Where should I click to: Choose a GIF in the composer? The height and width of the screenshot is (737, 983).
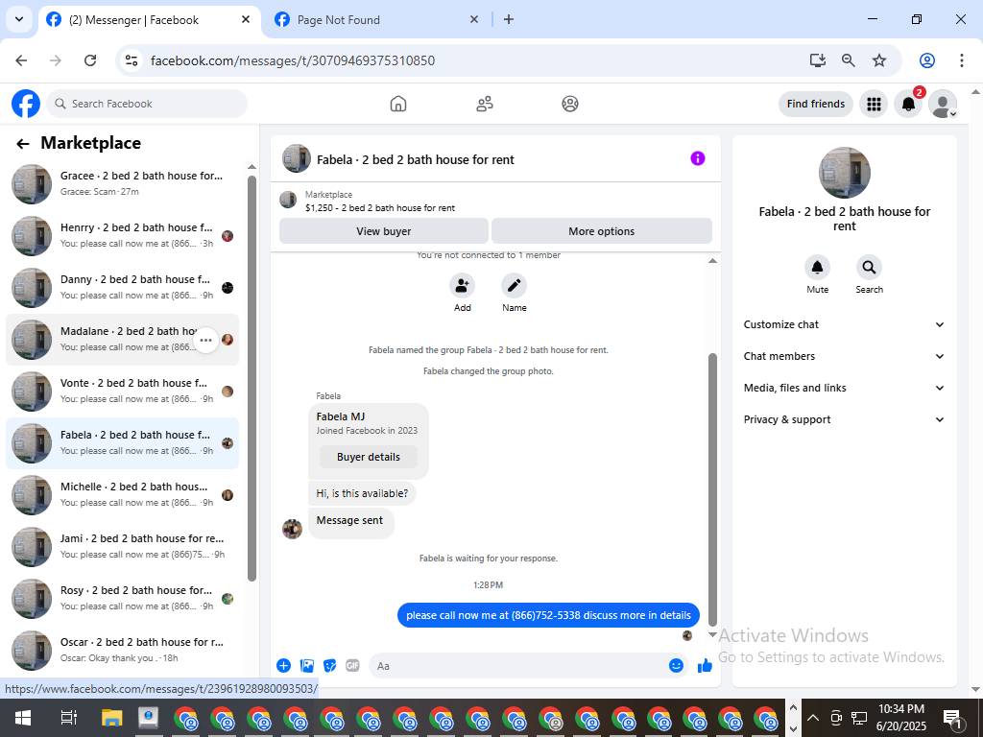pyautogui.click(x=353, y=666)
